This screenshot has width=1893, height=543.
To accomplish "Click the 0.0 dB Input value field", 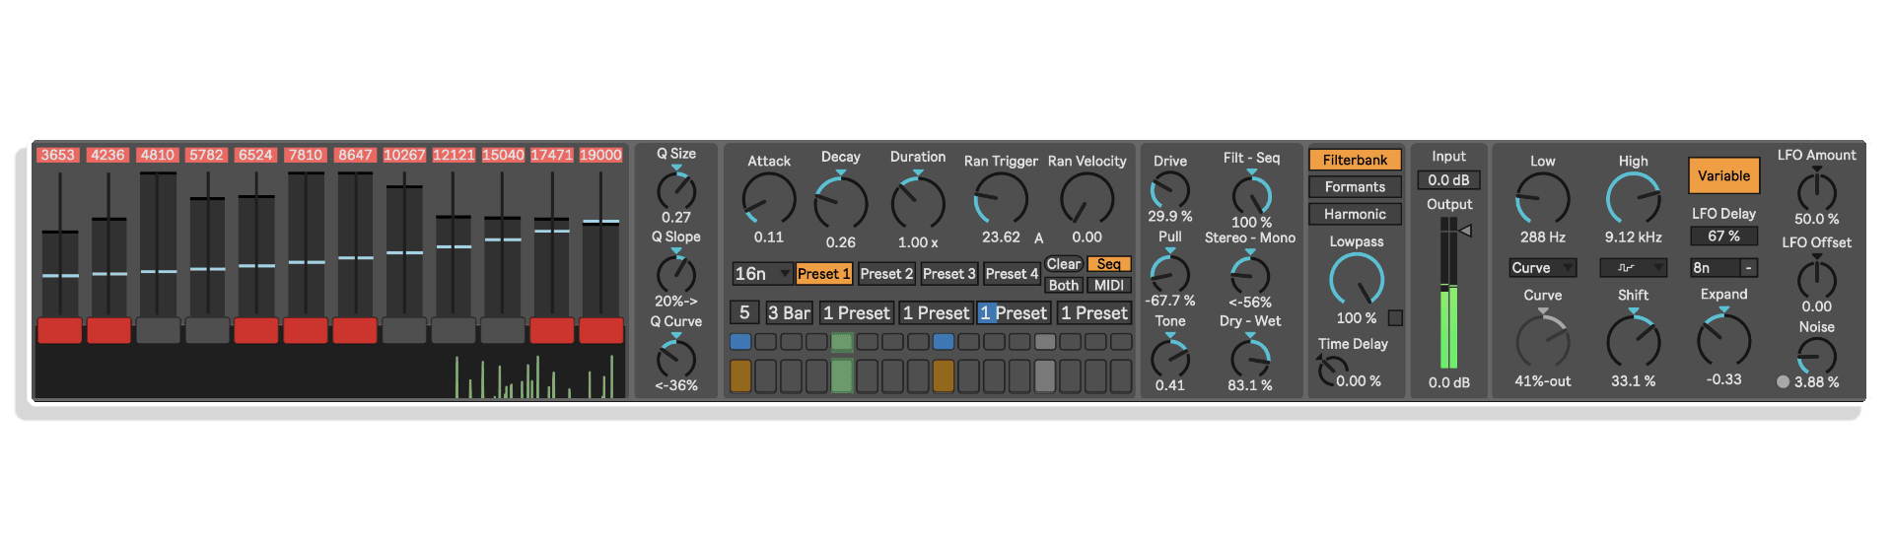I will coord(1448,180).
